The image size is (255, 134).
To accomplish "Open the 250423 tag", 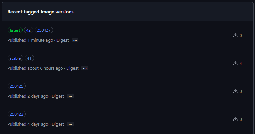I will [17, 114].
